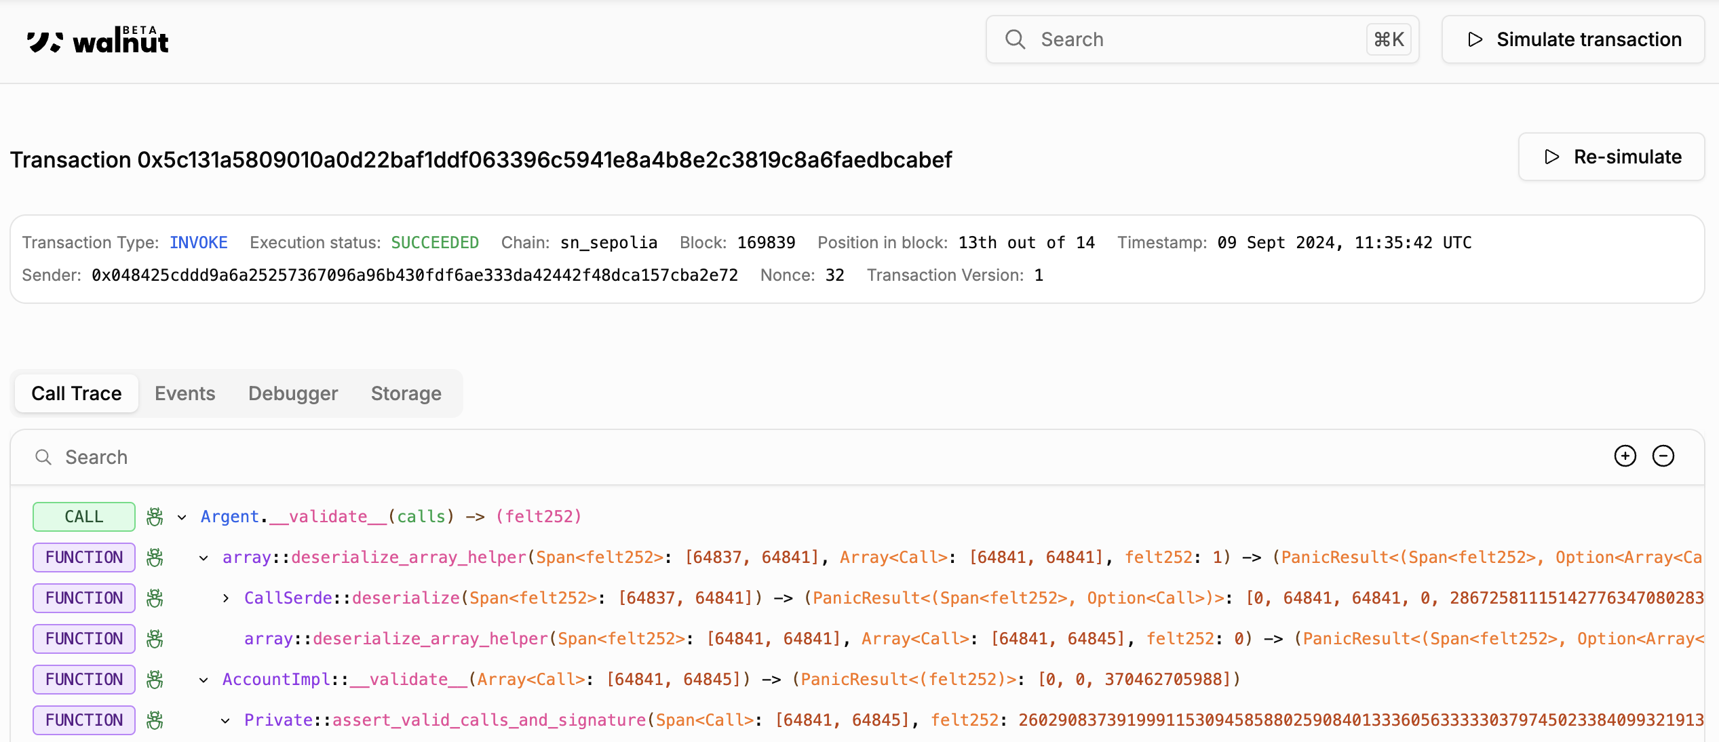
Task: Open the Storage tab
Action: (405, 393)
